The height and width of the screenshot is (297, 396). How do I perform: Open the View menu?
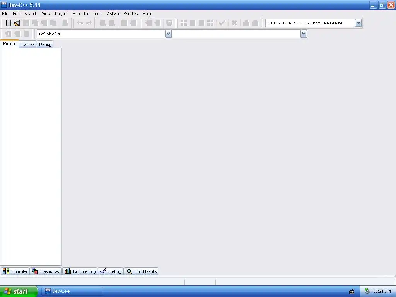click(46, 14)
